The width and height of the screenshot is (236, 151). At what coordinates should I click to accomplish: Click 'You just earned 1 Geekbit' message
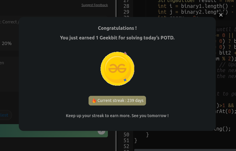(x=117, y=38)
